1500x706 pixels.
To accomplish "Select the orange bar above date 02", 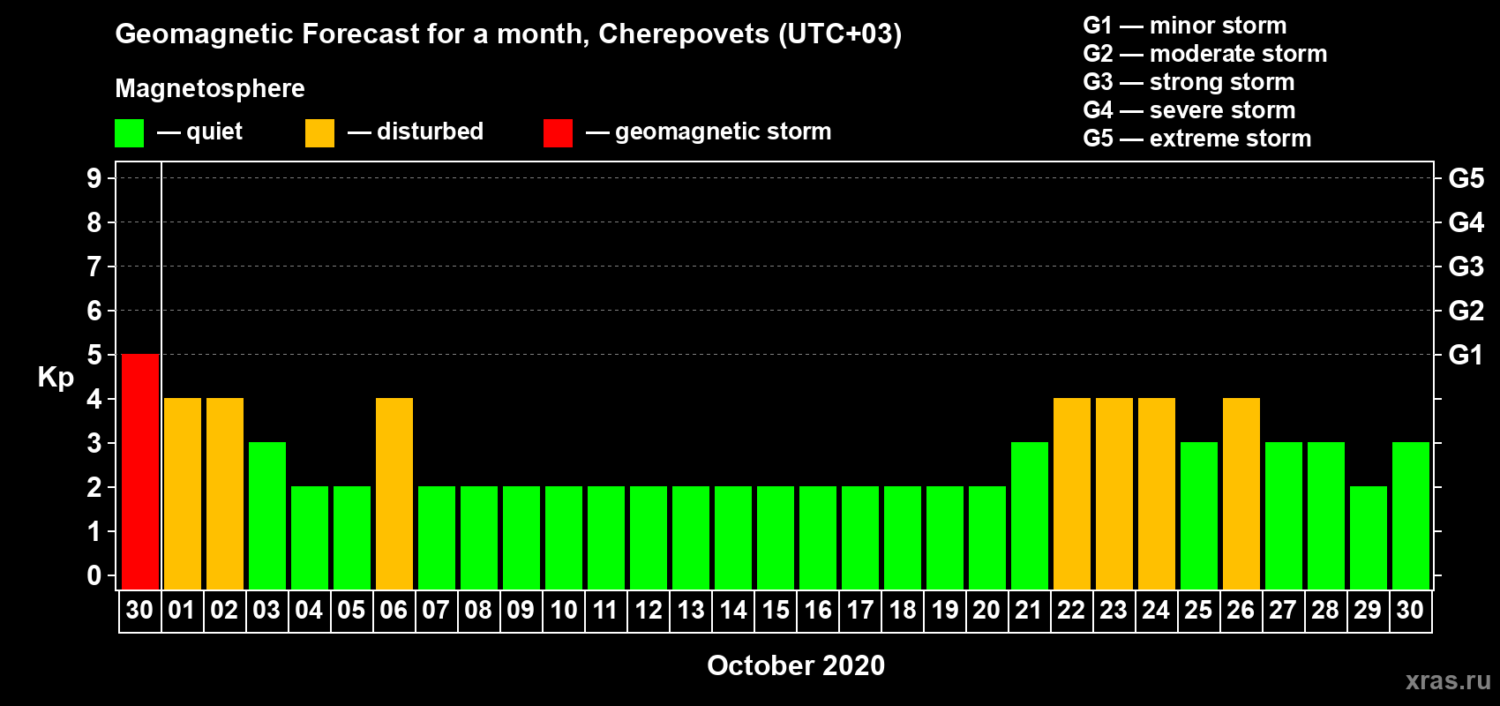I will (225, 494).
